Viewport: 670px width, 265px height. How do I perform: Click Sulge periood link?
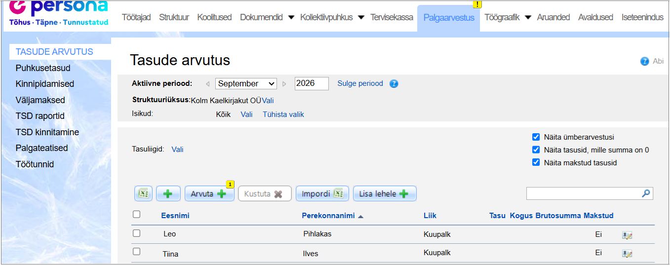click(x=360, y=83)
